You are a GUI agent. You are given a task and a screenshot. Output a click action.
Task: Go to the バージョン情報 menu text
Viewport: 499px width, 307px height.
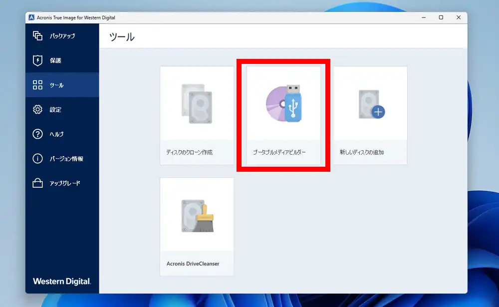pos(66,159)
